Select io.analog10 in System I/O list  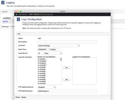coord(49,61)
